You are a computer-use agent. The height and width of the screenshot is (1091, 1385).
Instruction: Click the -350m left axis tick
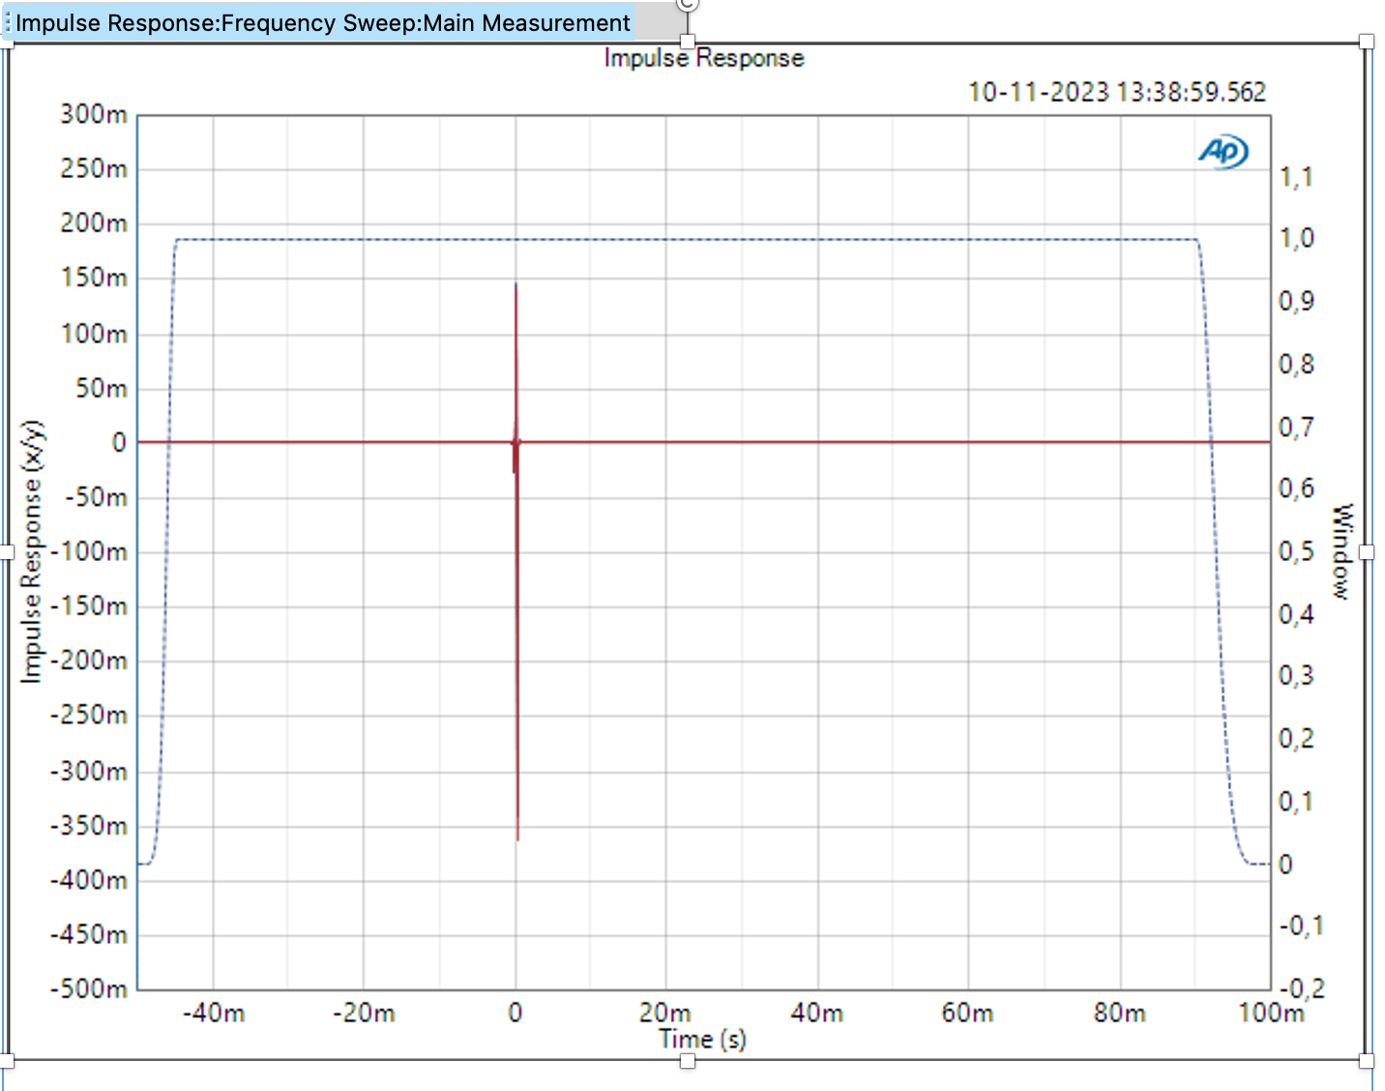click(x=89, y=826)
